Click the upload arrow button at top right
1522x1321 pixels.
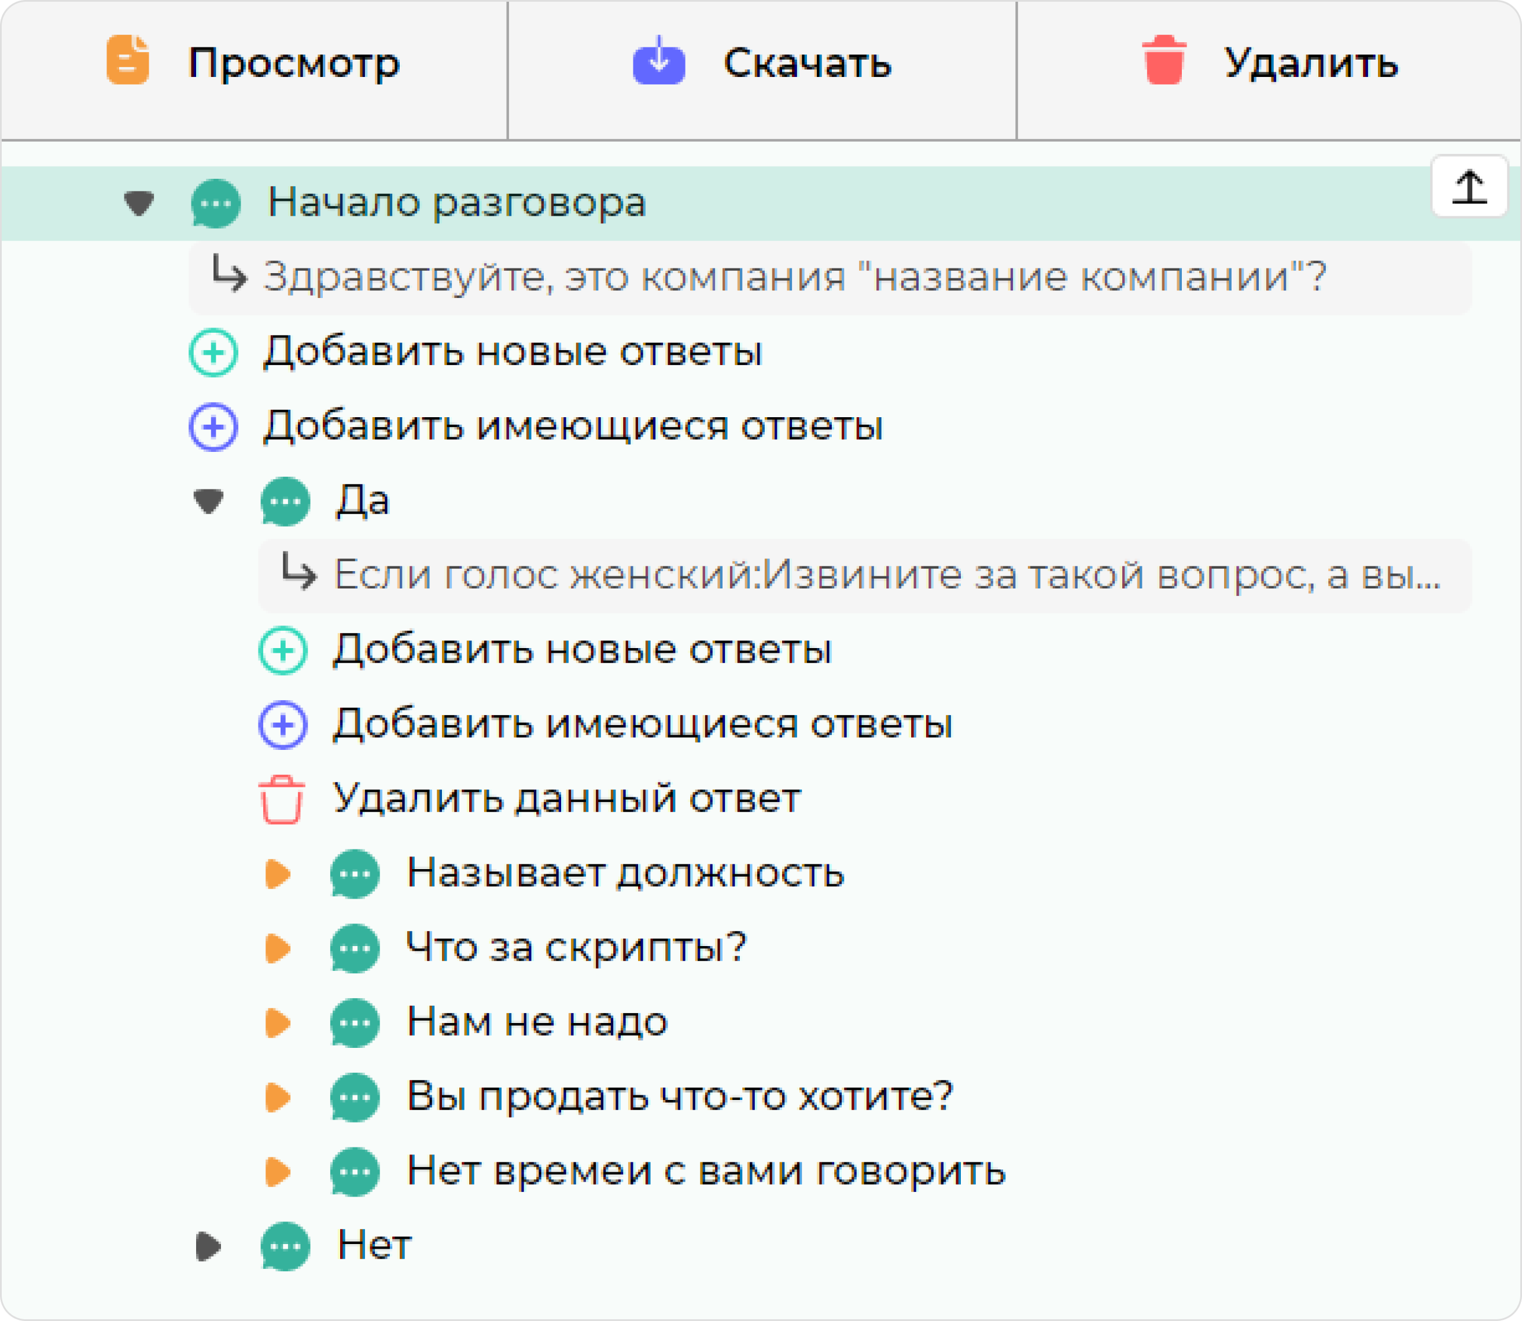[x=1469, y=186]
